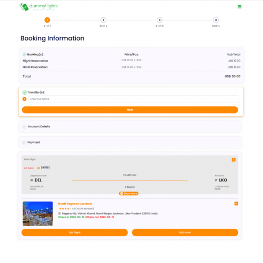Remove the main flight with the X icon
Screen dimensions: 263x263
[234, 160]
